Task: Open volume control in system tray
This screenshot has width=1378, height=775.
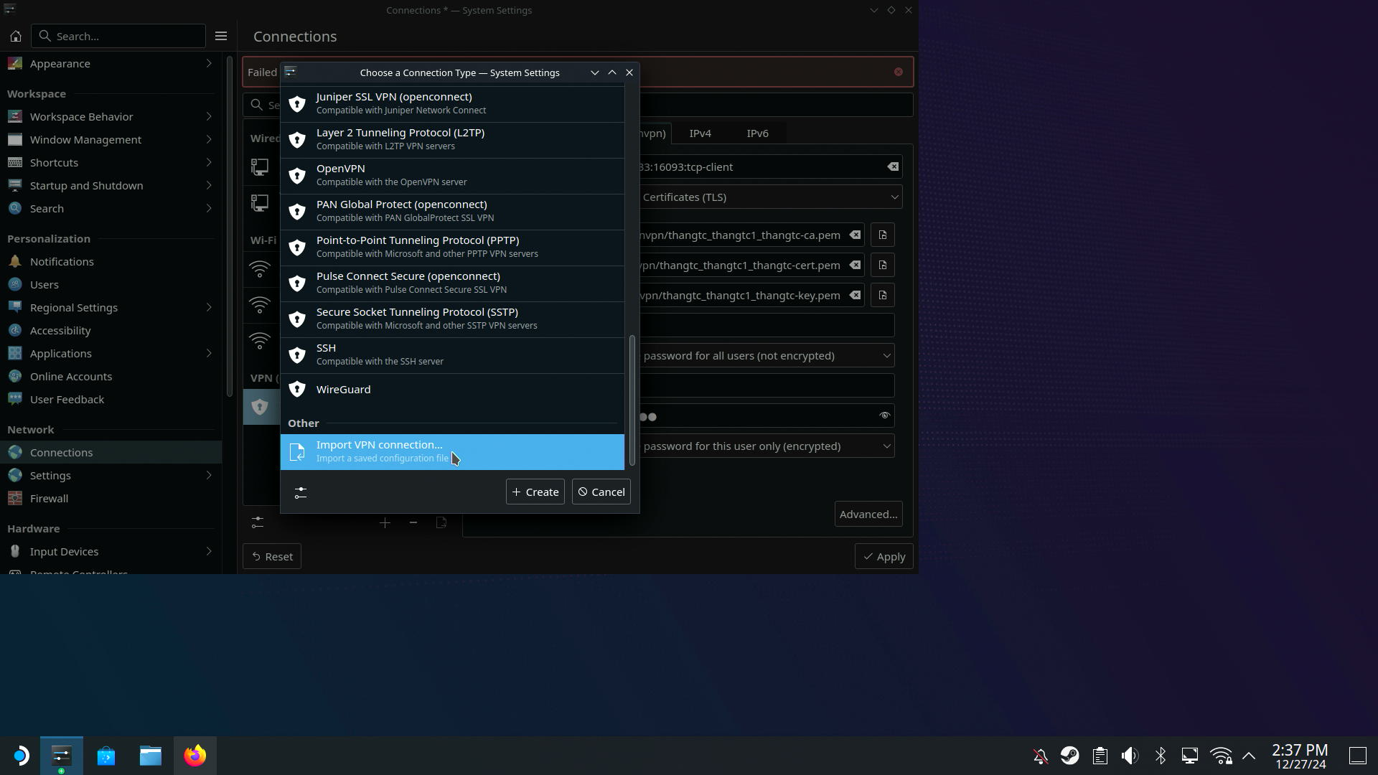Action: click(1130, 756)
